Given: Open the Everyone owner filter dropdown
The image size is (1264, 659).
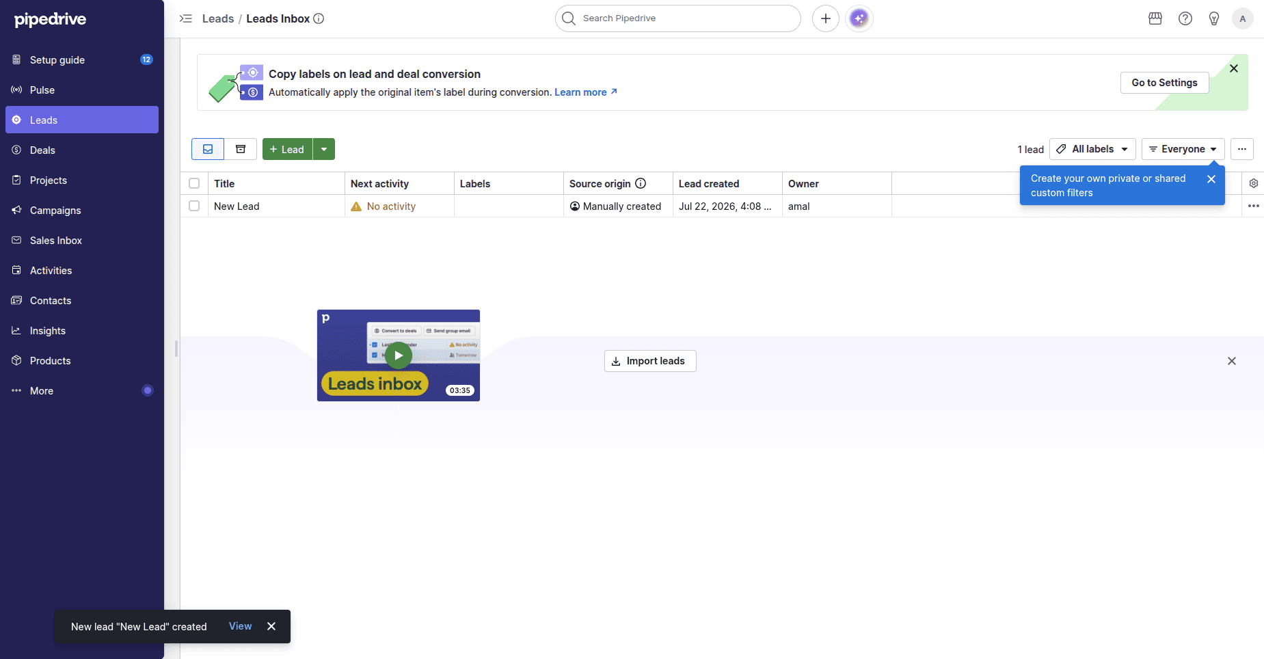Looking at the screenshot, I should click(x=1183, y=149).
